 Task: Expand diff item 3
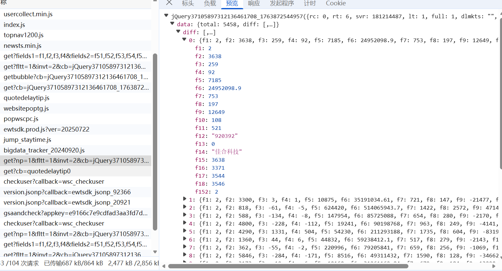(185, 215)
